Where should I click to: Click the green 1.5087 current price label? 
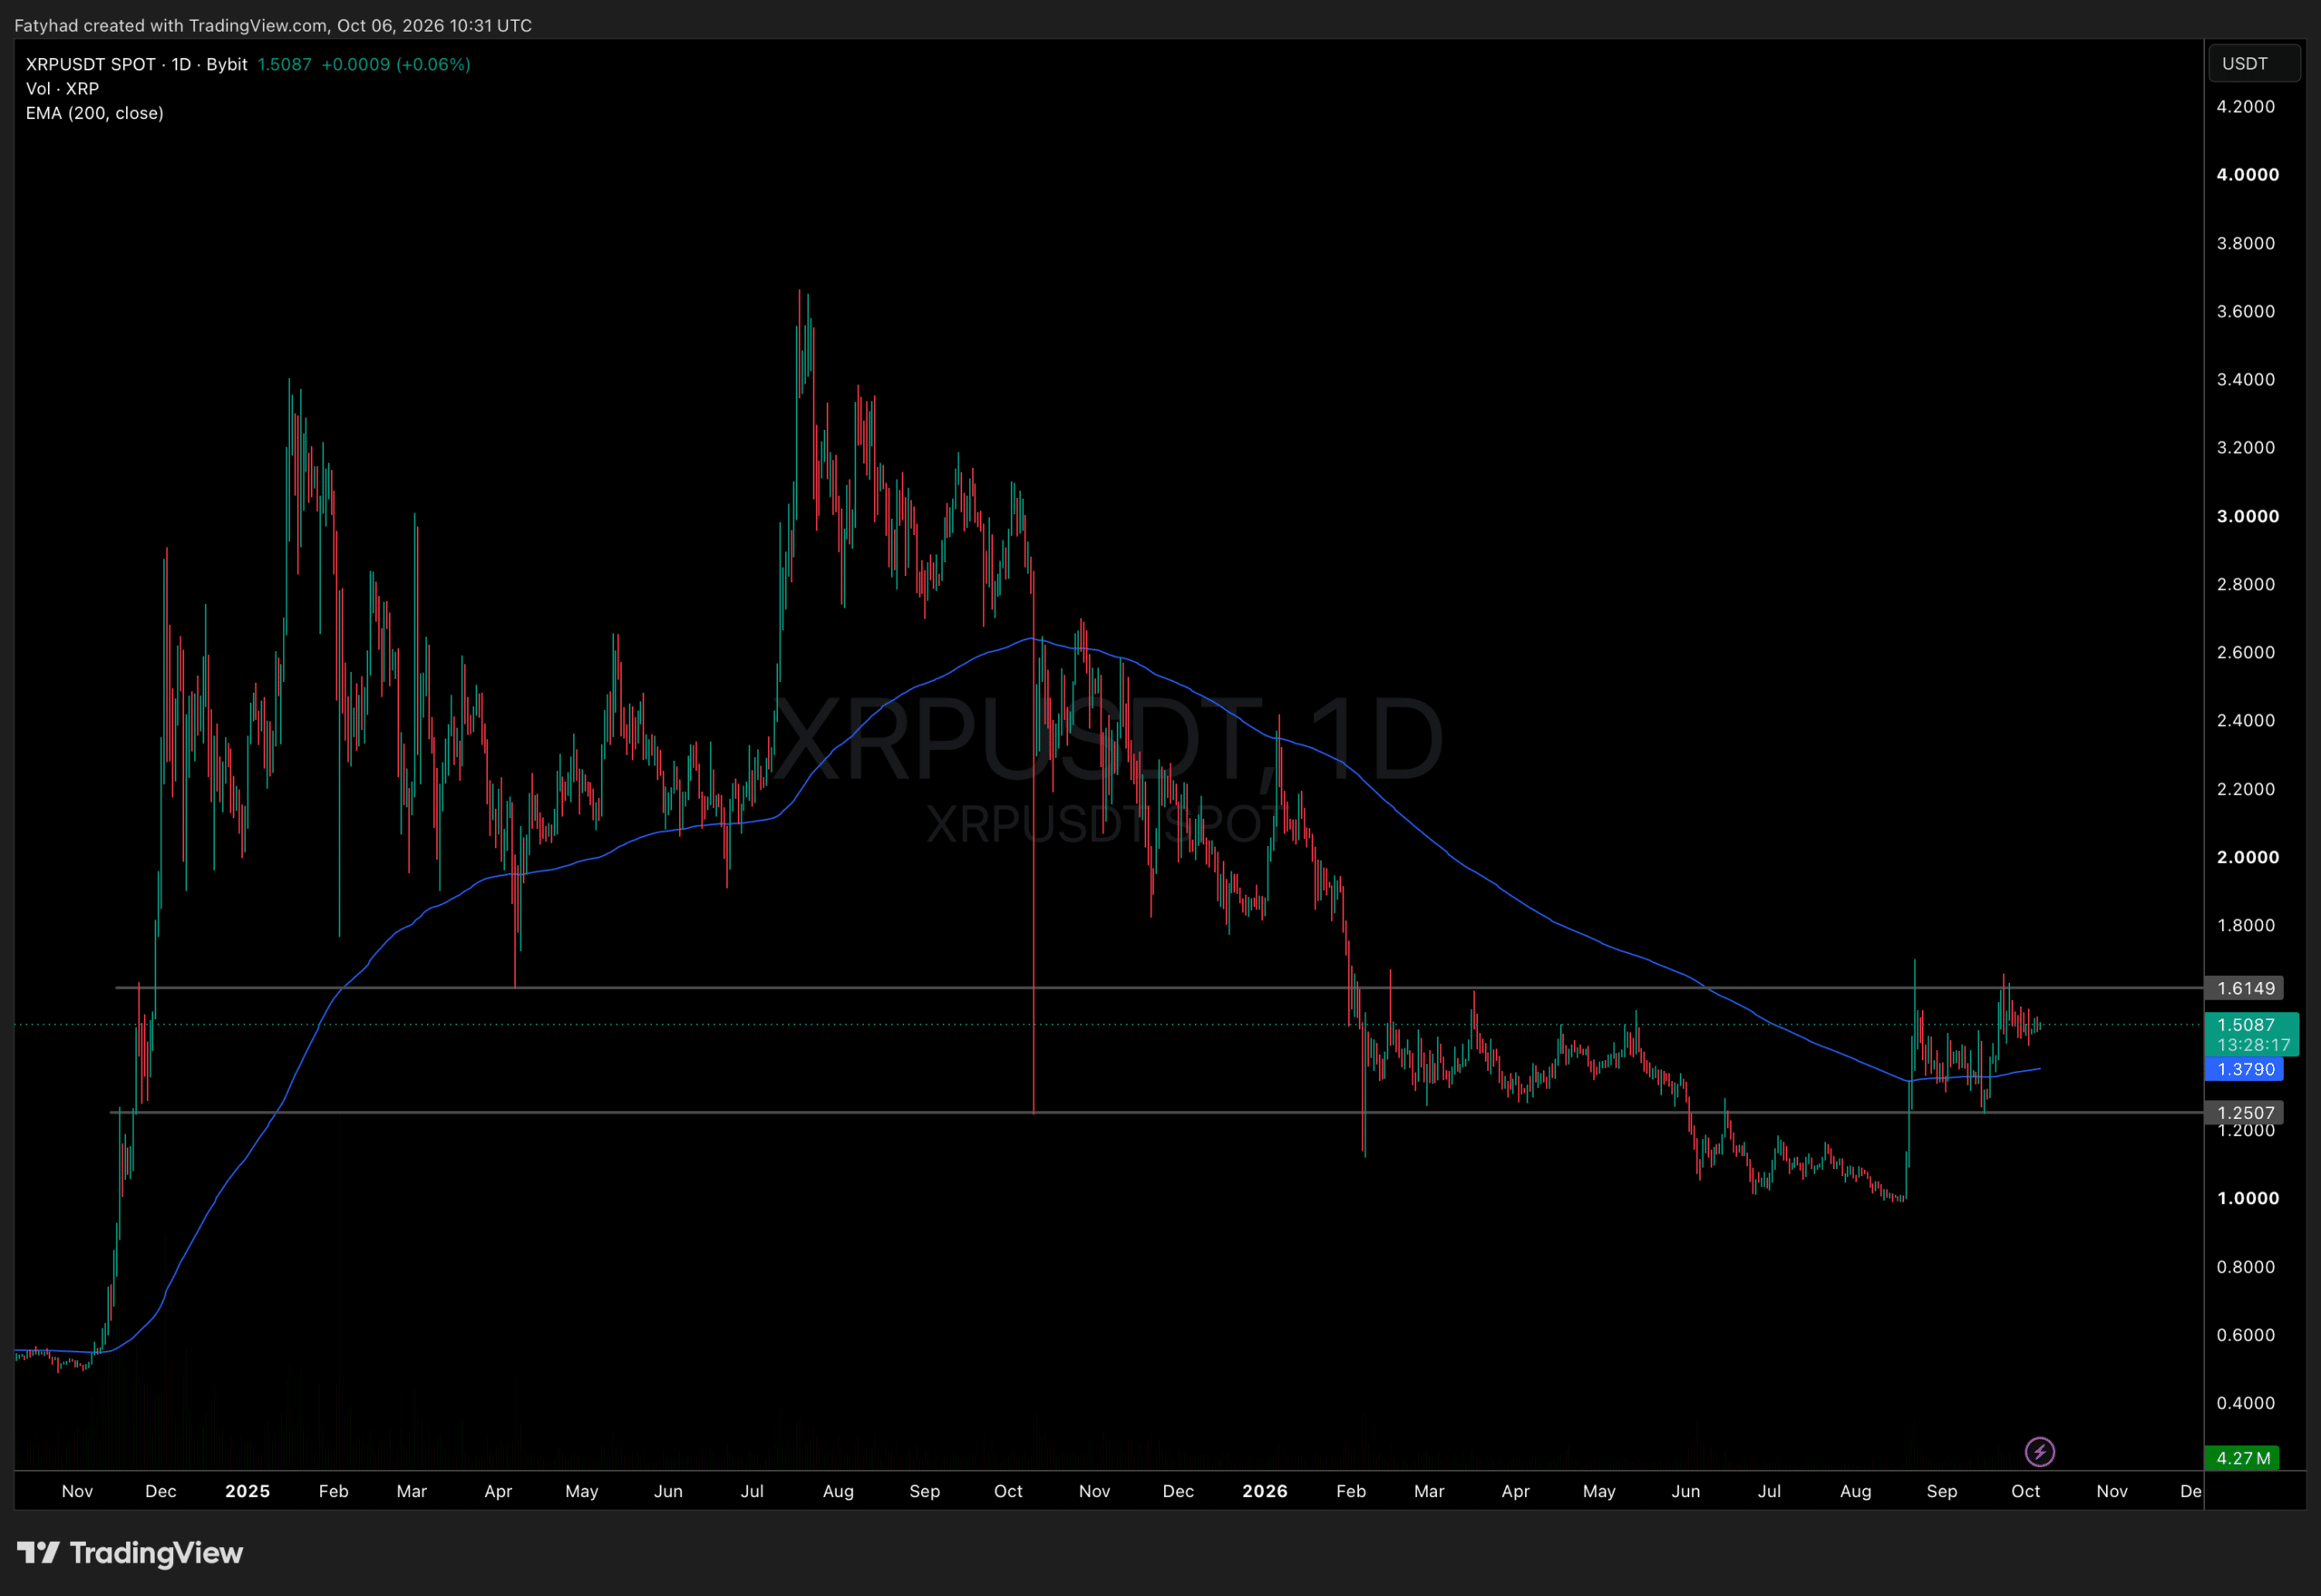(2245, 1024)
